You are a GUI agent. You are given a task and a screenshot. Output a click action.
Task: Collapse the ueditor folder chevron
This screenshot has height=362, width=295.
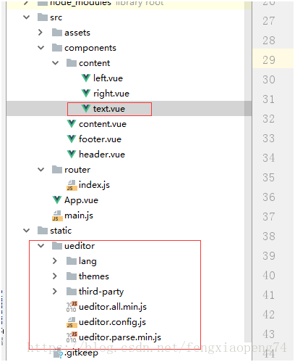(41, 246)
